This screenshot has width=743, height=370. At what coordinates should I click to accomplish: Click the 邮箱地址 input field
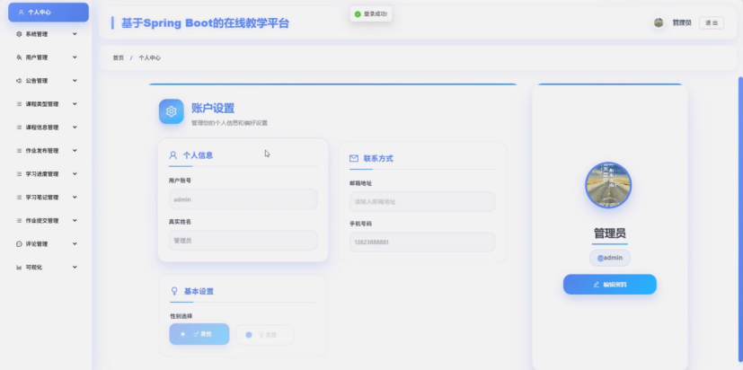coord(422,201)
